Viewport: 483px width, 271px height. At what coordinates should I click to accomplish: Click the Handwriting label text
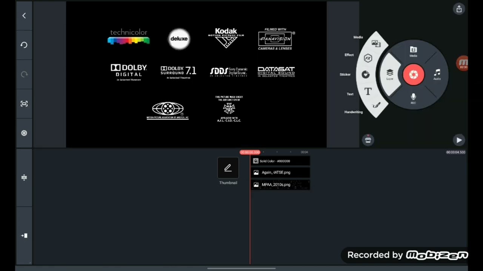click(353, 112)
